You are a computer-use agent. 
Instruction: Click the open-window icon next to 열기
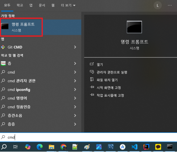(x=92, y=64)
